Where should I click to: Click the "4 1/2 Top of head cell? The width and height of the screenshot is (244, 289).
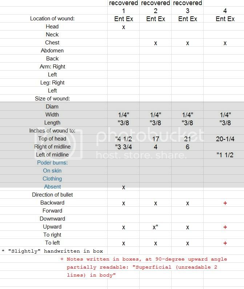[124, 139]
